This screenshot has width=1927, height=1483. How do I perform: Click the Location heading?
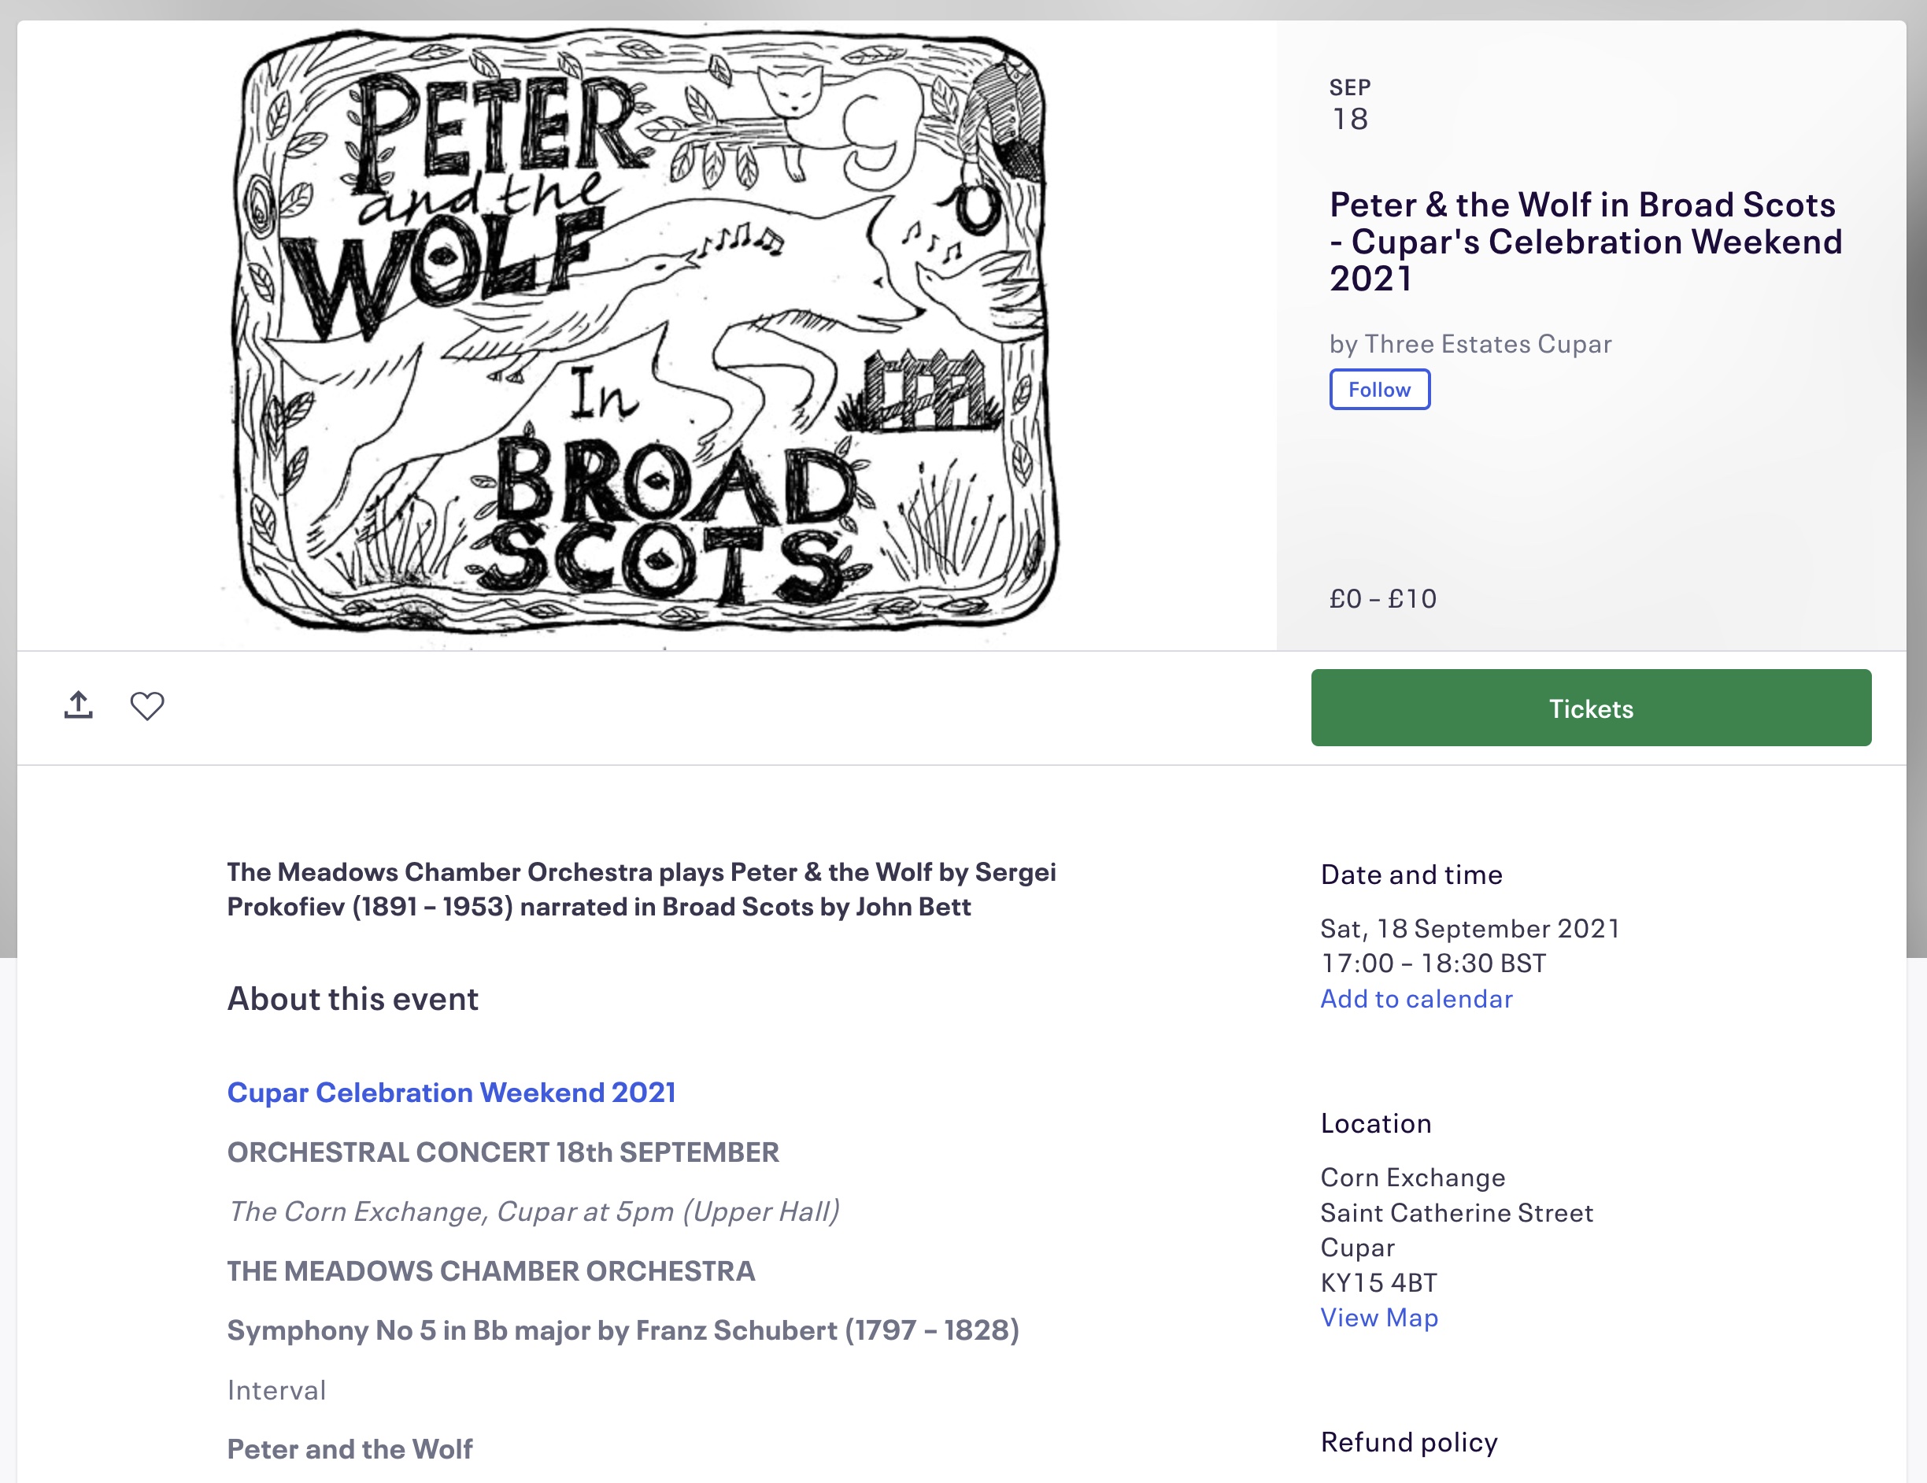click(x=1375, y=1123)
